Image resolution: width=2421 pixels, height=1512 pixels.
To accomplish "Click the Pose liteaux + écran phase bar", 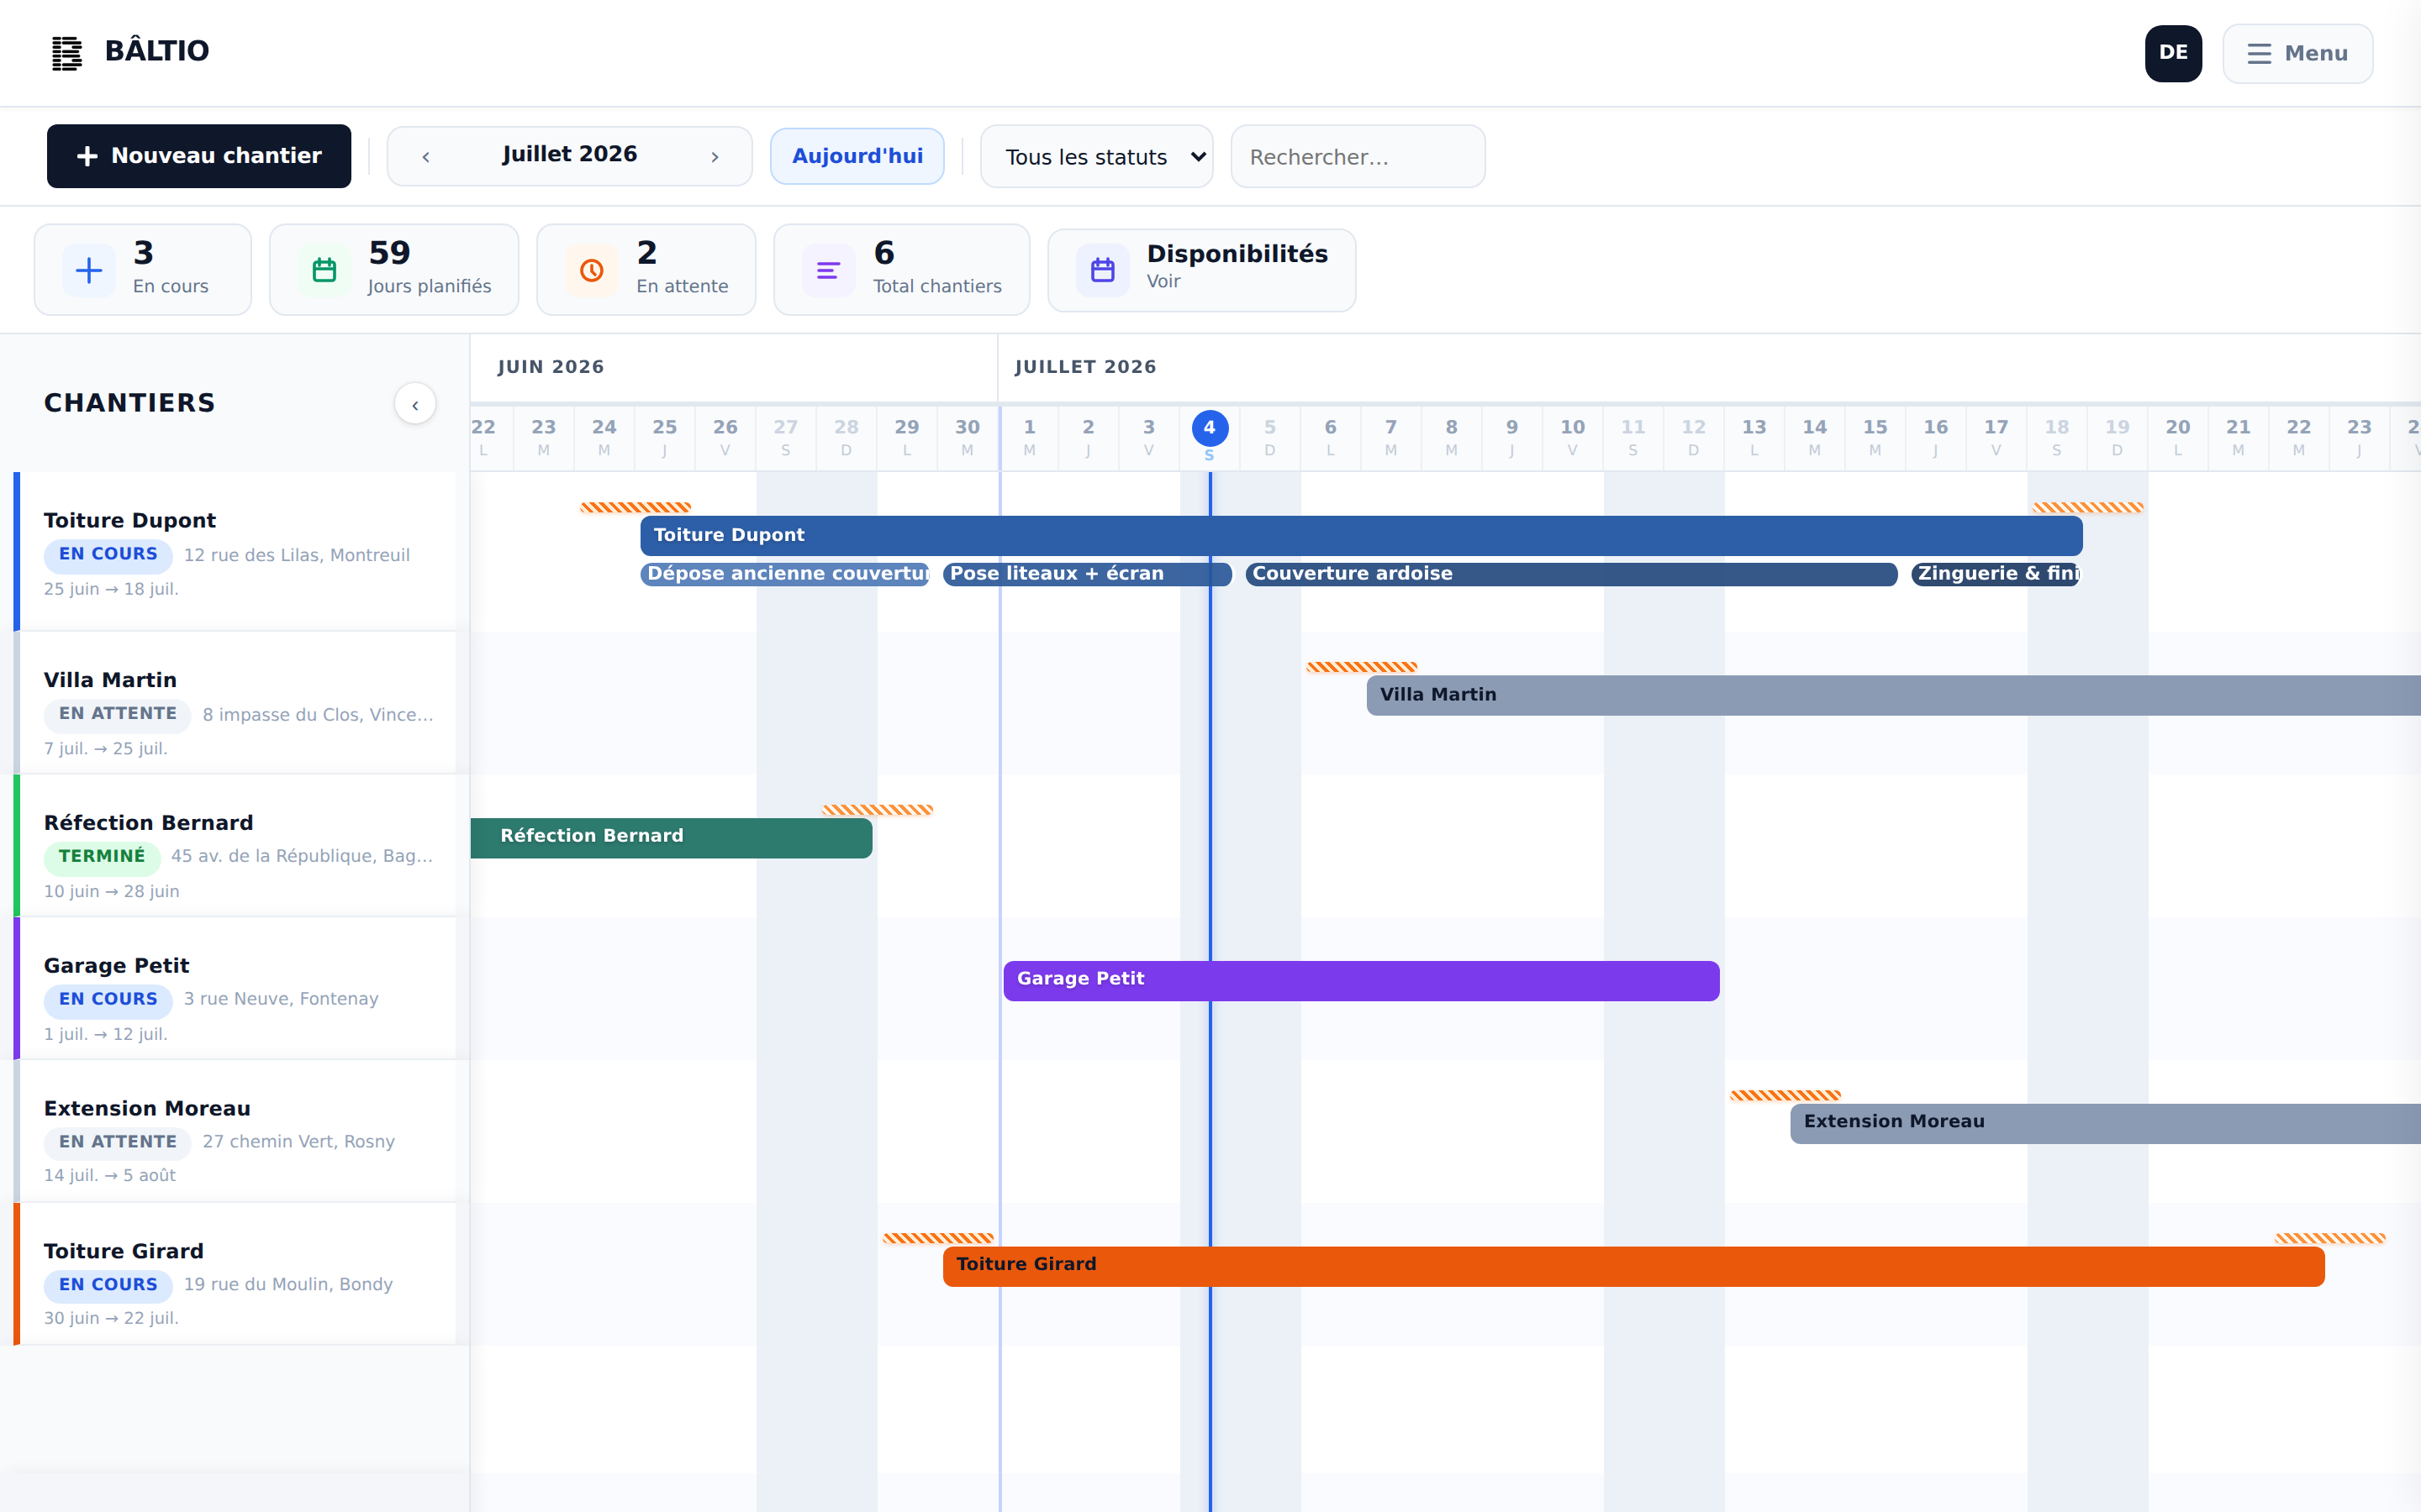I will point(1088,574).
